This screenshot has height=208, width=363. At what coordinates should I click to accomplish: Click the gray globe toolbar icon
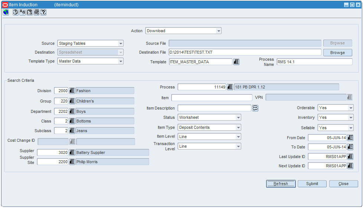(x=16, y=12)
